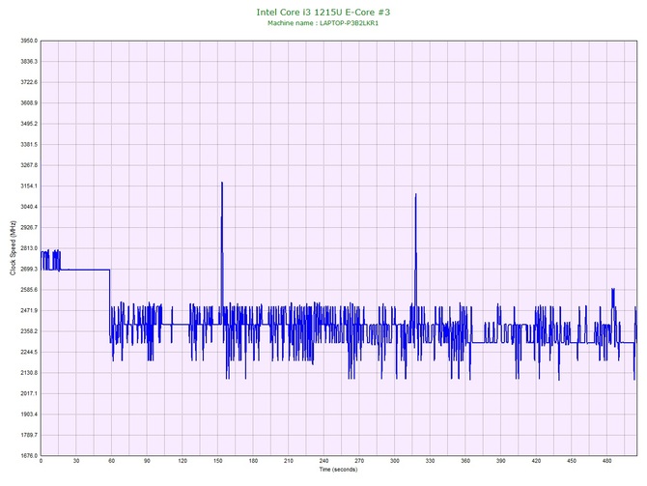
Task: Click the 2699.3 y-axis value
Action: pyautogui.click(x=29, y=269)
